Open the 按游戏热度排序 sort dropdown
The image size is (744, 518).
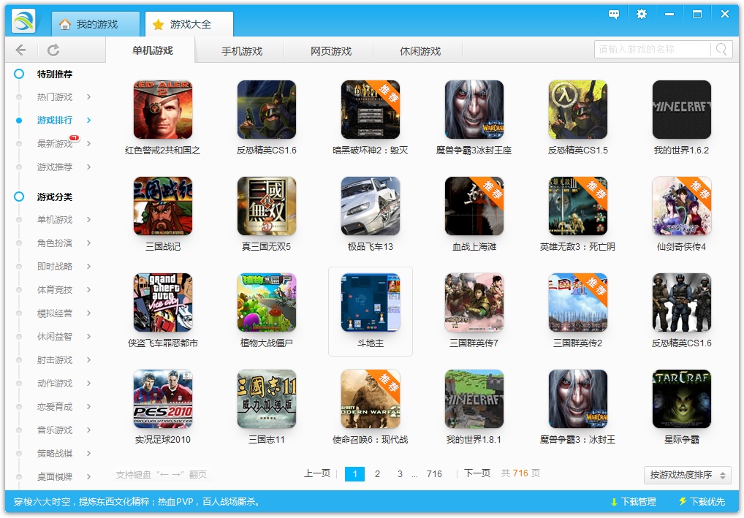687,474
